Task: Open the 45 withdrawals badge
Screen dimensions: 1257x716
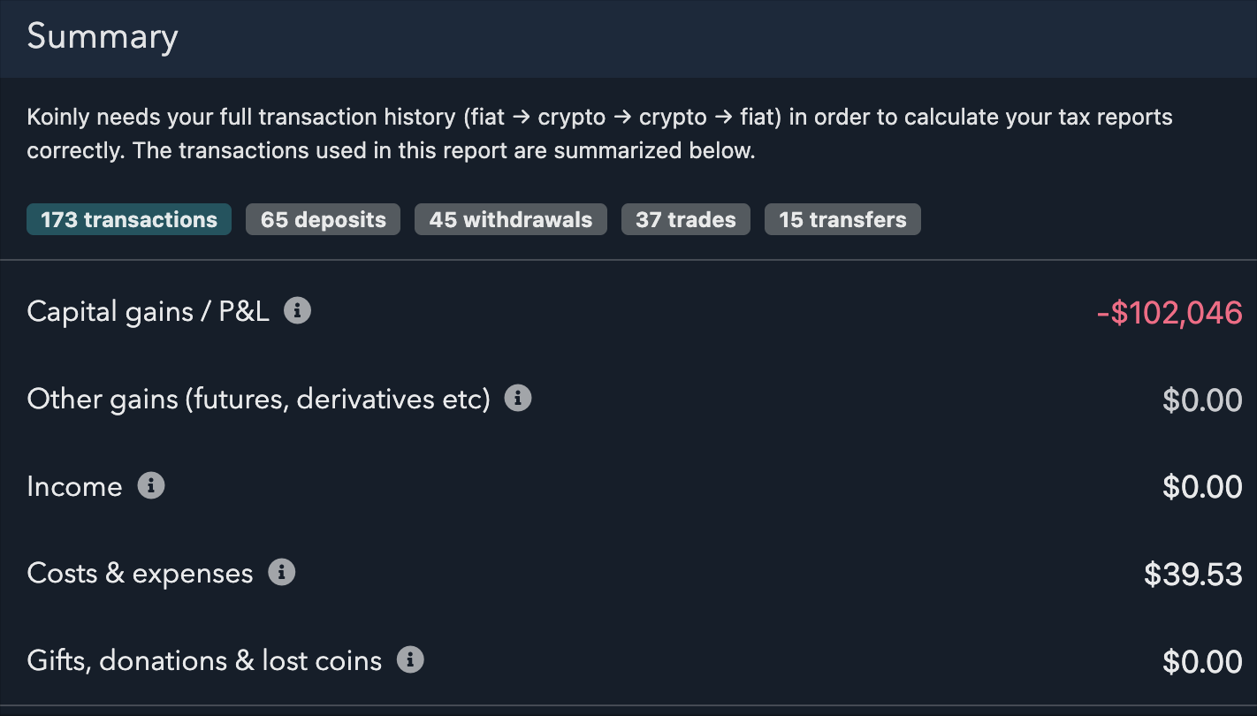Action: coord(511,220)
